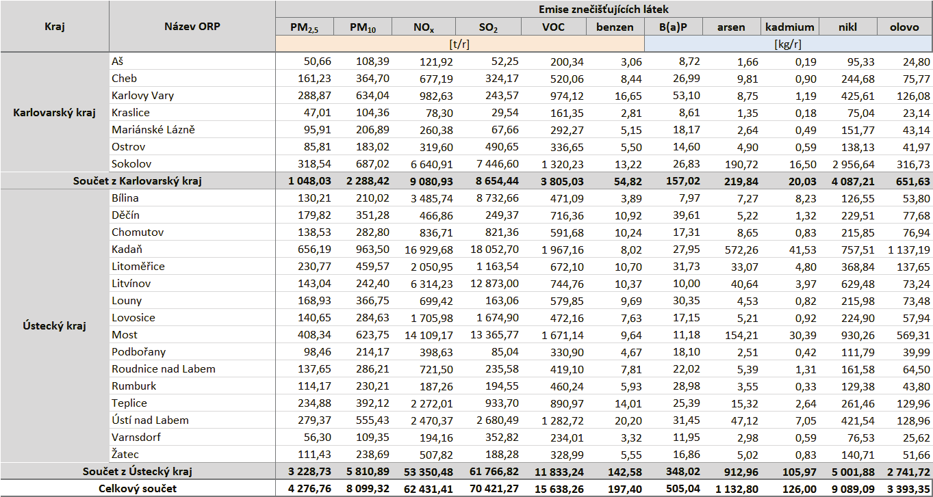
Task: Click the 'Aš' row name
Action: (118, 62)
